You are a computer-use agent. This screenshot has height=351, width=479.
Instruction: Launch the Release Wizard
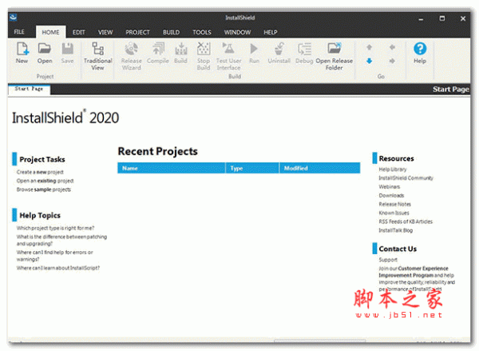point(132,49)
